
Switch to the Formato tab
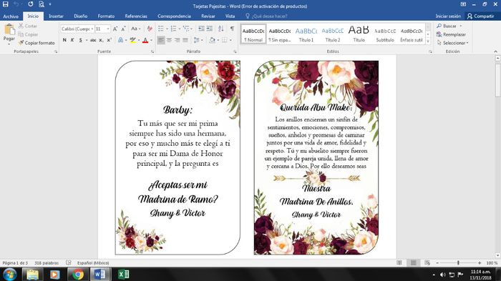(x=106, y=16)
